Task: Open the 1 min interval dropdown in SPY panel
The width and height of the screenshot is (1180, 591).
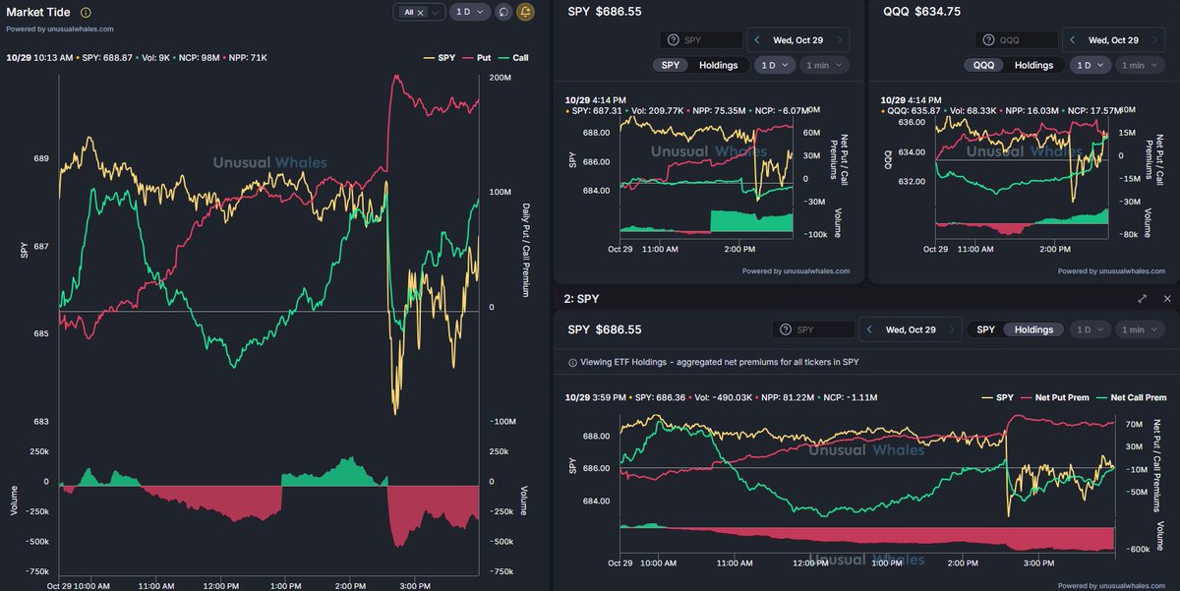Action: point(824,64)
